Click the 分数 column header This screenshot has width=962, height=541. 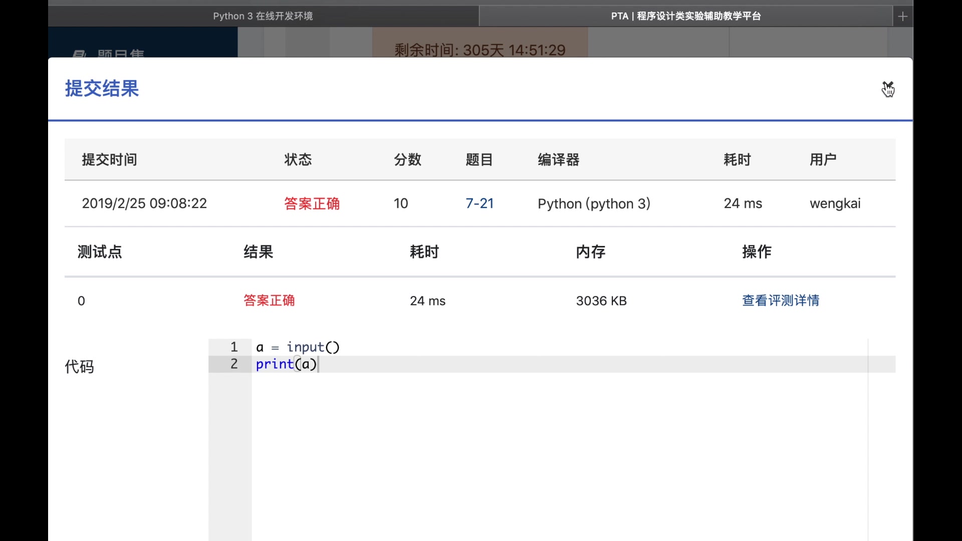pyautogui.click(x=407, y=160)
